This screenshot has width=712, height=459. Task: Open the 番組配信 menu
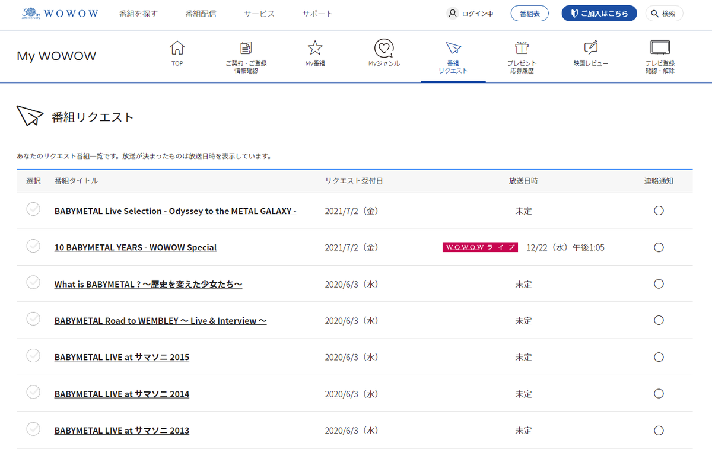(x=201, y=14)
